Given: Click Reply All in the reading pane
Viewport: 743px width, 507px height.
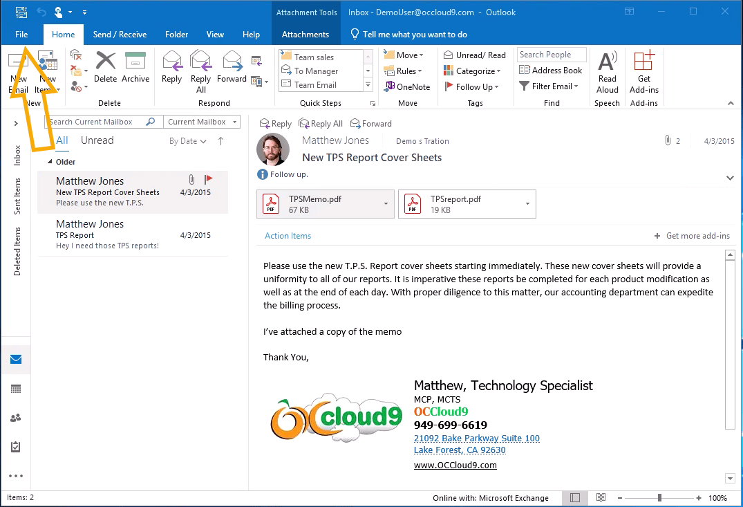Looking at the screenshot, I should point(321,123).
